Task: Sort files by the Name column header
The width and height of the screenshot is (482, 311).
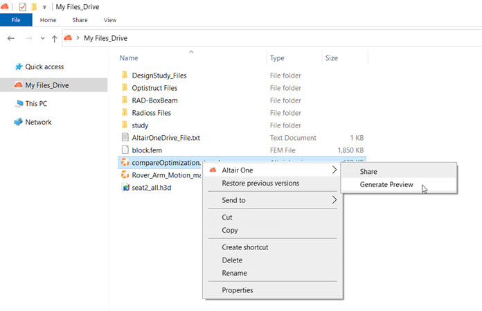Action: [x=129, y=58]
